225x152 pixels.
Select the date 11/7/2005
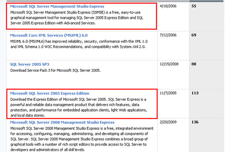(x=168, y=93)
